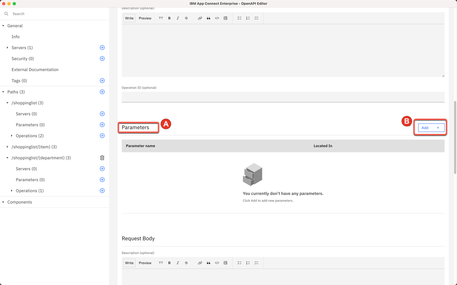Apply italic formatting in the Description editor
Image resolution: width=457 pixels, height=285 pixels.
178,18
